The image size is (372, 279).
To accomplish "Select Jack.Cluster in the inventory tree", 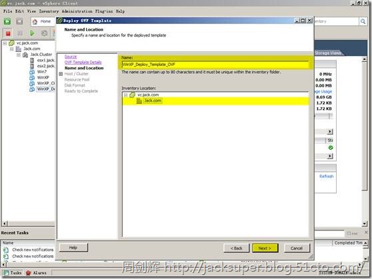I will [x=41, y=55].
